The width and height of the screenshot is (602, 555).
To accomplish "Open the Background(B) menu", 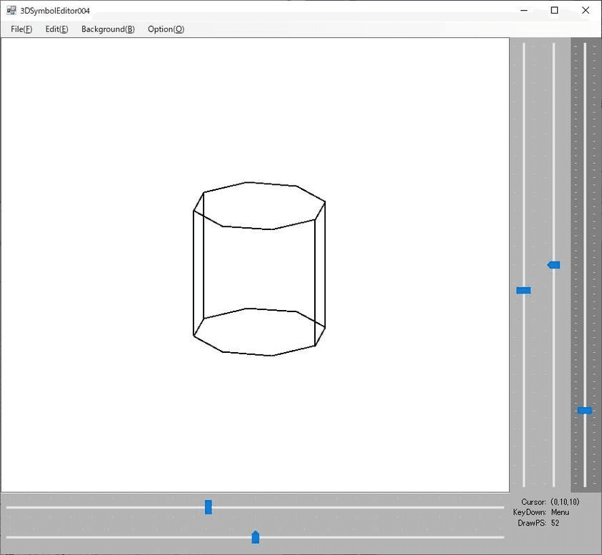I will (108, 29).
